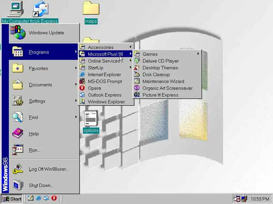The height and width of the screenshot is (204, 273).
Task: Select the maps desktop folder
Action: [91, 13]
